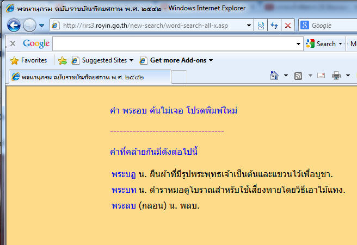Click the page icon in the address bar
The height and width of the screenshot is (245, 357).
click(x=55, y=26)
